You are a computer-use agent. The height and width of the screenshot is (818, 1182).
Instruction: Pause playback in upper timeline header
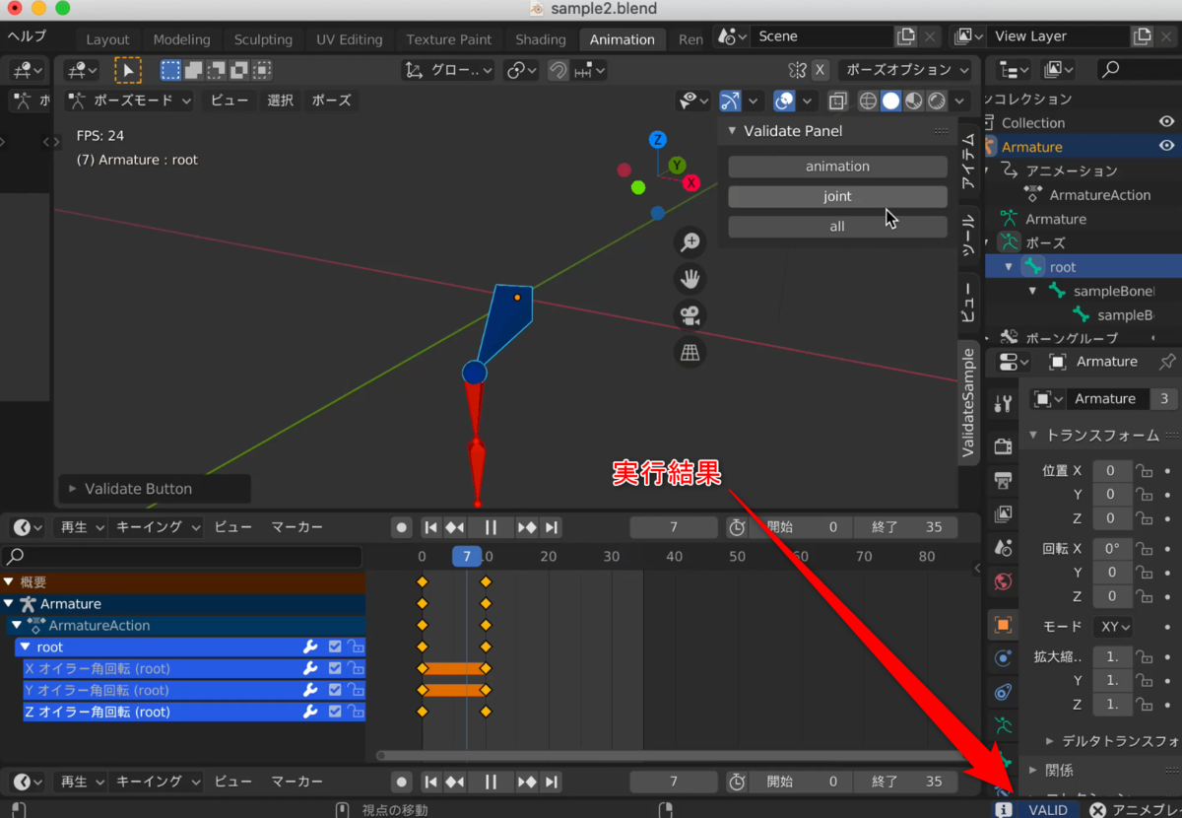[491, 527]
